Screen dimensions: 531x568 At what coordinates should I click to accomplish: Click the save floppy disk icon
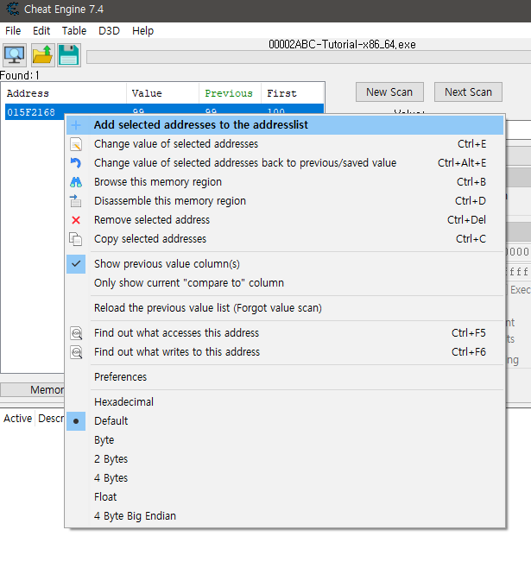coord(69,55)
